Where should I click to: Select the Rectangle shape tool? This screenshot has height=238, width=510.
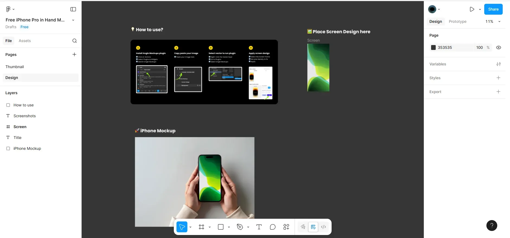pos(221,227)
